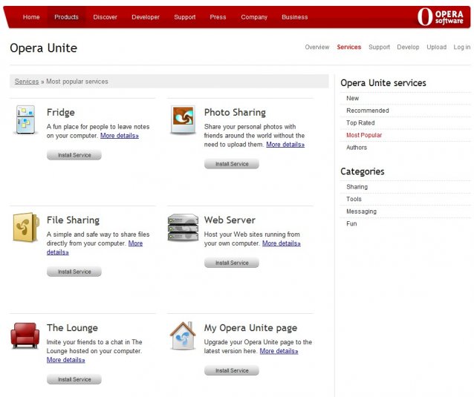The height and width of the screenshot is (397, 474).
Task: Select New in Opera Unite services
Action: [352, 98]
